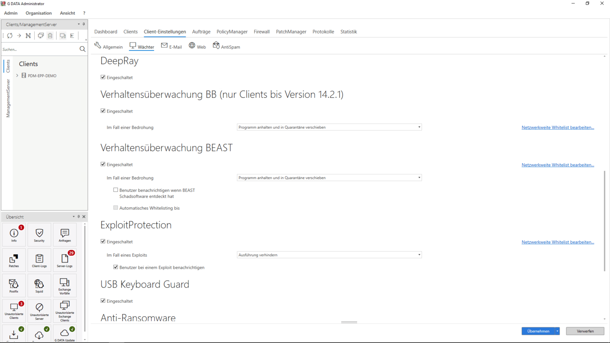Click the PDM-EPP-DEMO server icon
This screenshot has width=610, height=343.
coord(24,75)
